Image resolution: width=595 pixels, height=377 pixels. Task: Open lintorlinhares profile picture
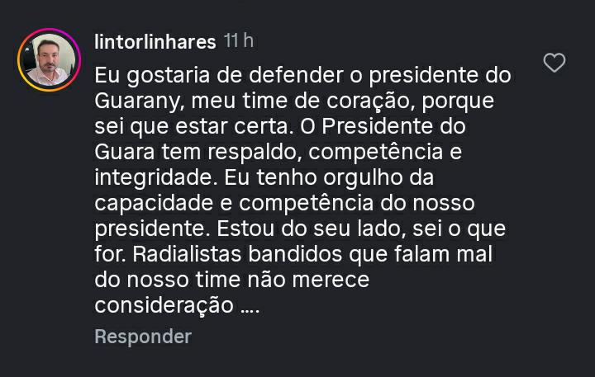(x=48, y=60)
